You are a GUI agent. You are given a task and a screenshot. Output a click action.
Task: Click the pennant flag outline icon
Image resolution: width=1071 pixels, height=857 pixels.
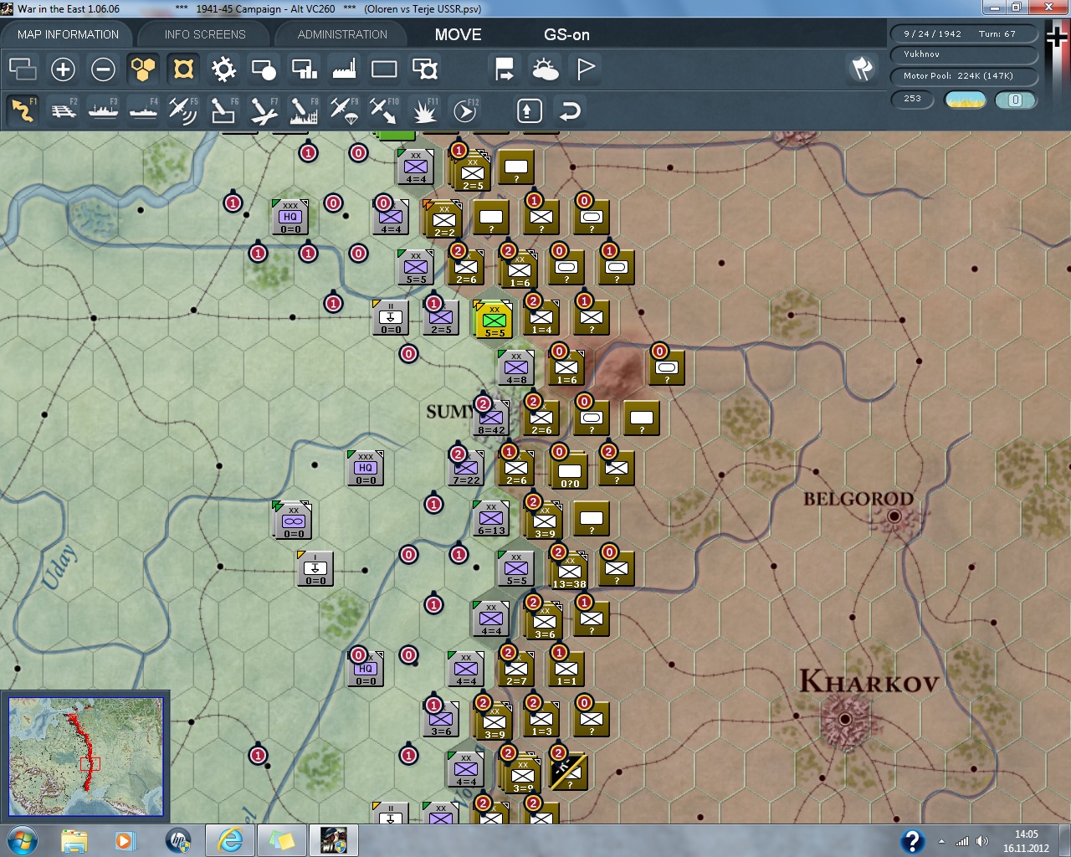point(586,69)
